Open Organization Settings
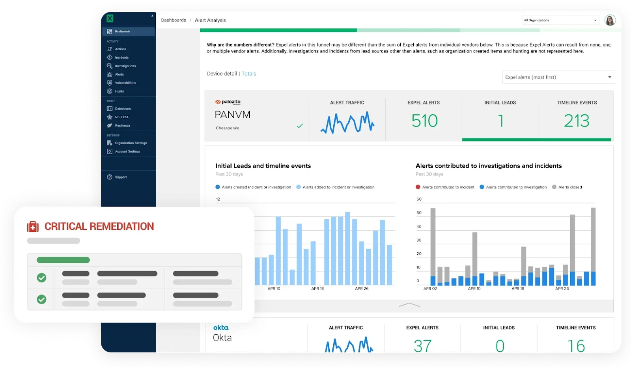This screenshot has height=367, width=631. 110,143
